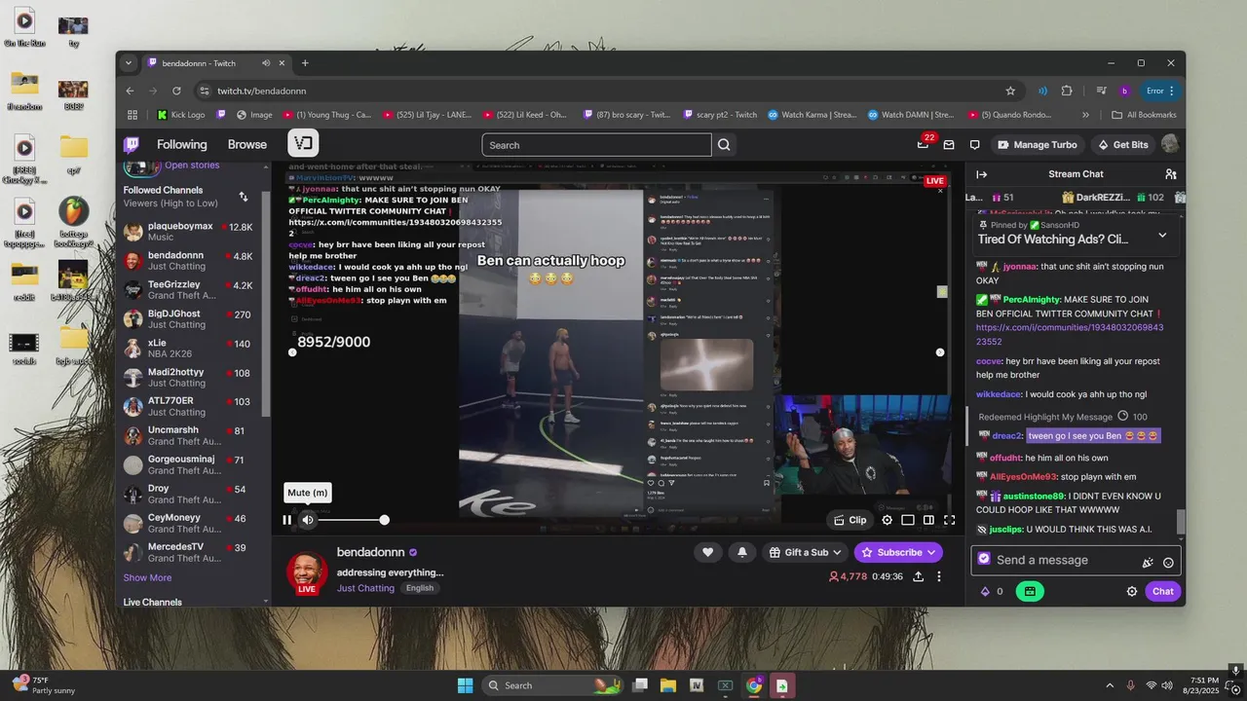1247x701 pixels.
Task: Open ATL770ER channel in sidebar
Action: pos(190,406)
